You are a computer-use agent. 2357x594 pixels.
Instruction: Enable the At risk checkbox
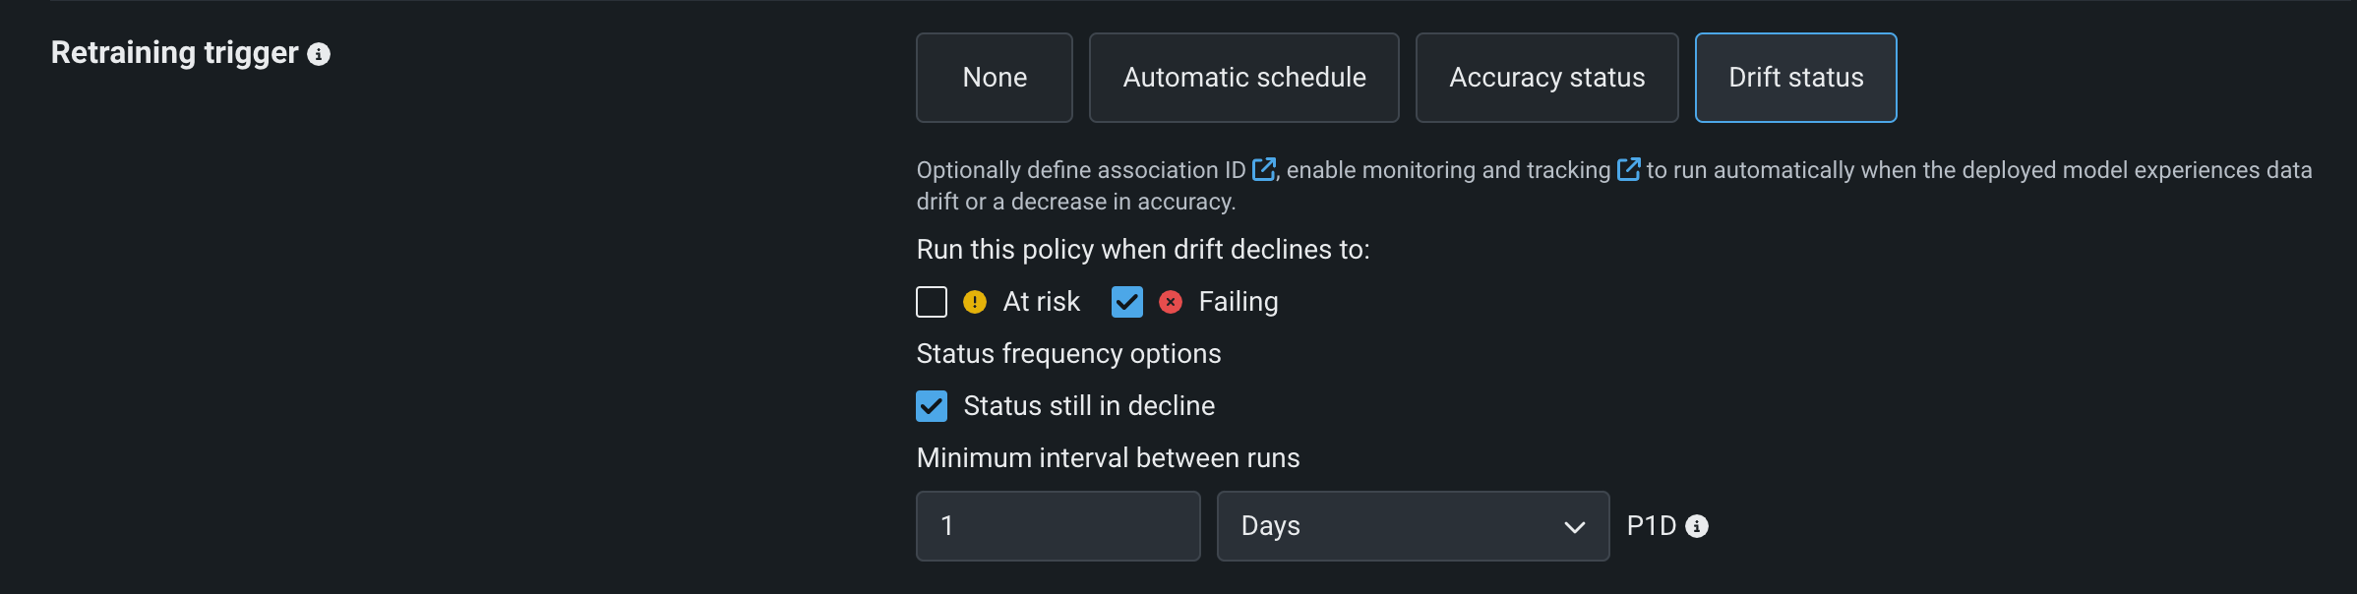(x=932, y=302)
